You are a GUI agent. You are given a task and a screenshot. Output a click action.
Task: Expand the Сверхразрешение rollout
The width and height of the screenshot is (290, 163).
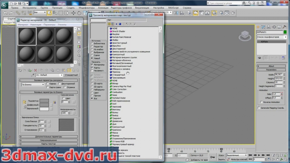[49, 140]
